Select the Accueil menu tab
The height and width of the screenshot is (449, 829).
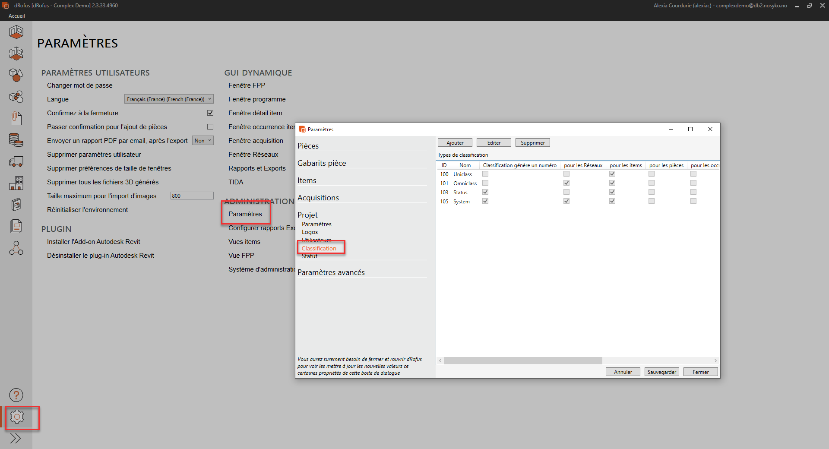click(x=17, y=16)
